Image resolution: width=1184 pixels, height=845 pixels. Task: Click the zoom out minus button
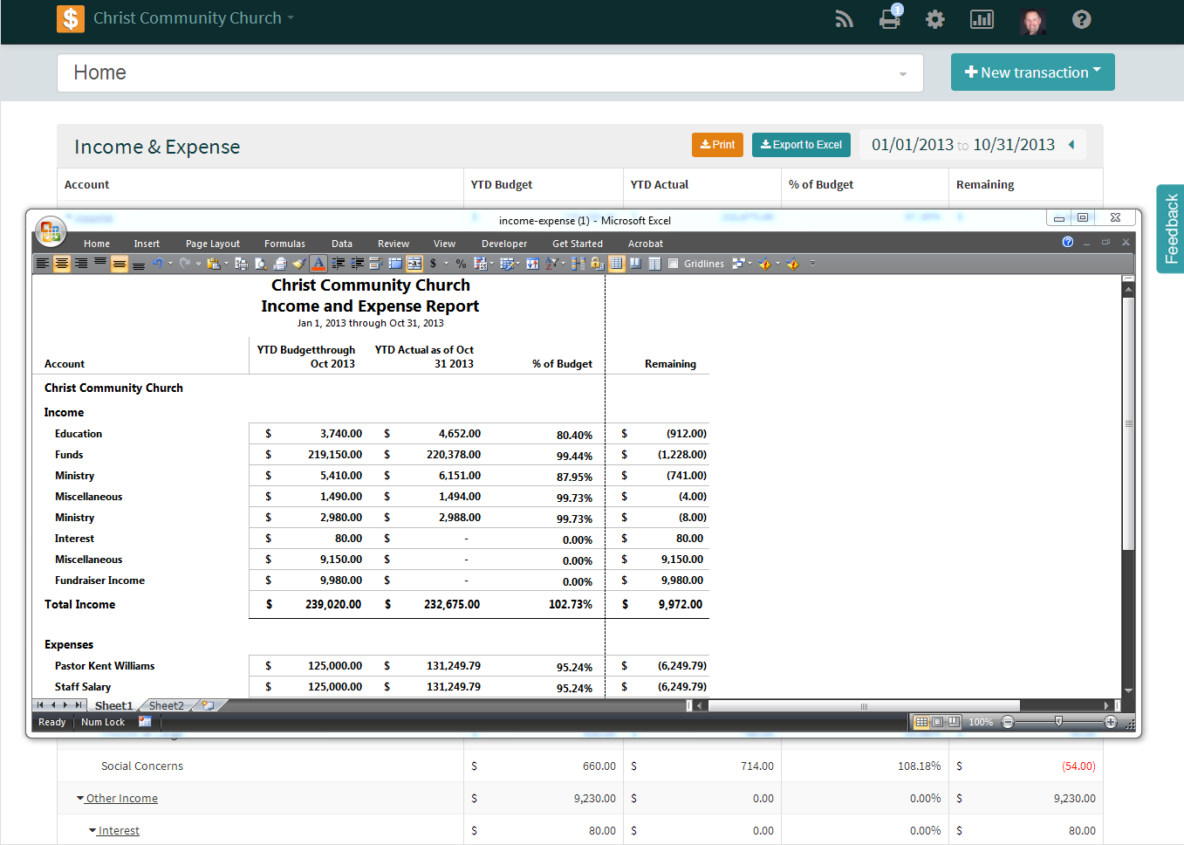(1008, 722)
